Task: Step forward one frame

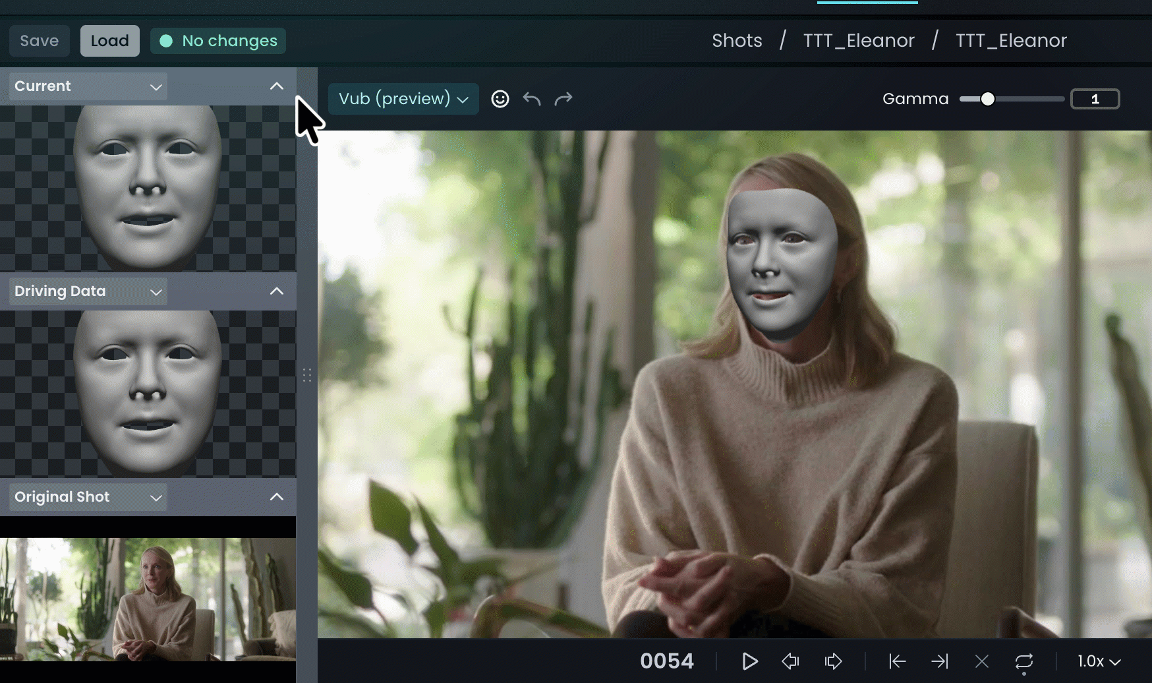Action: (833, 661)
